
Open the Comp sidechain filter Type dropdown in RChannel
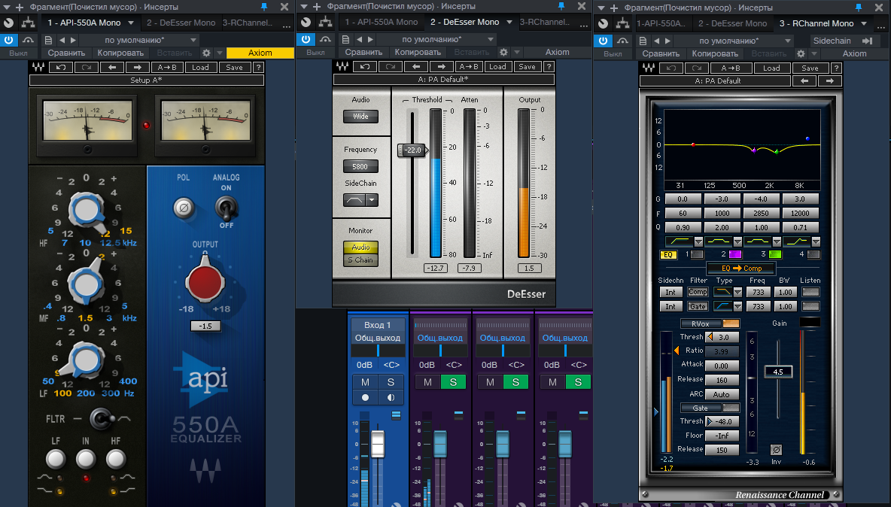coord(737,292)
